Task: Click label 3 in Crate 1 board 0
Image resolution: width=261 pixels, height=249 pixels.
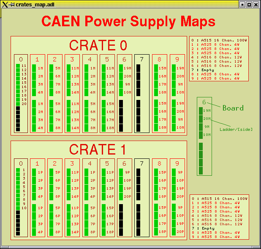Action: (x=24, y=178)
